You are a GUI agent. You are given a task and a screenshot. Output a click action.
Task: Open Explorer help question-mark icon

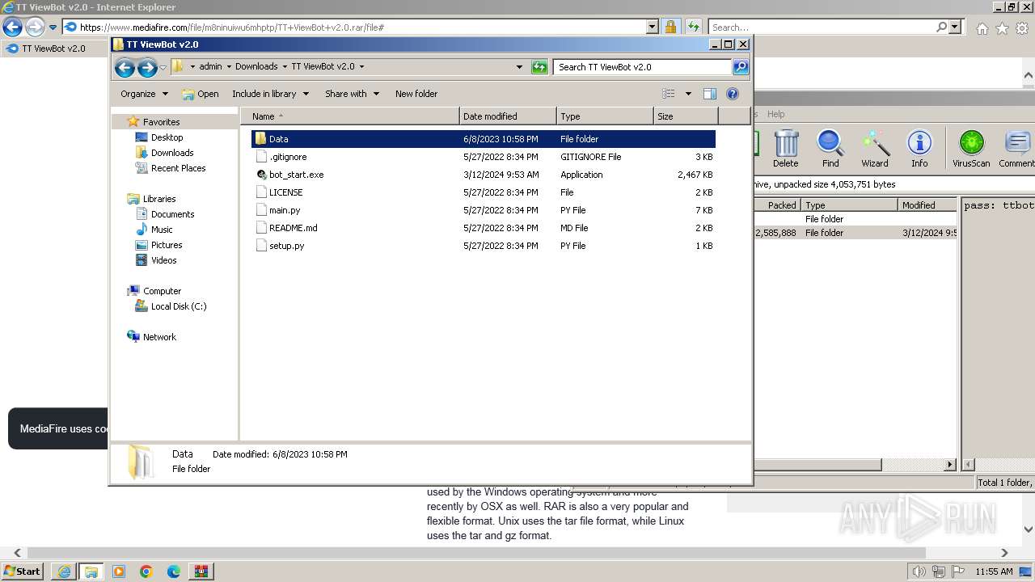pos(733,94)
